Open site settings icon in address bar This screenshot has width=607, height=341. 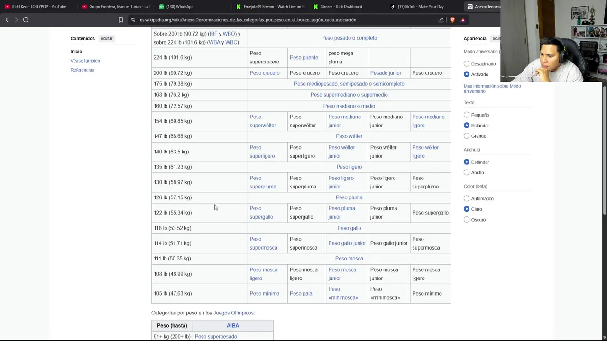133,20
